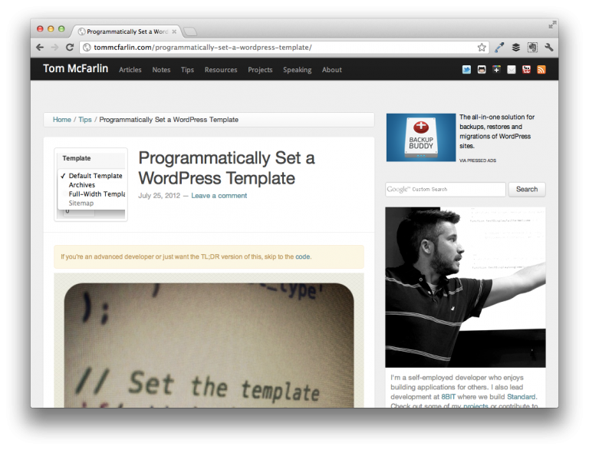
Task: Open the Standard link in the bio
Action: coord(522,397)
